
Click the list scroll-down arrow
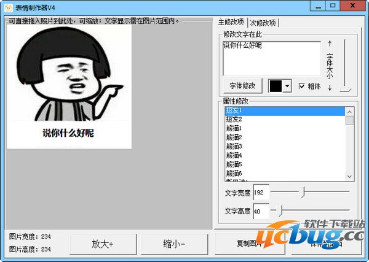coord(349,176)
